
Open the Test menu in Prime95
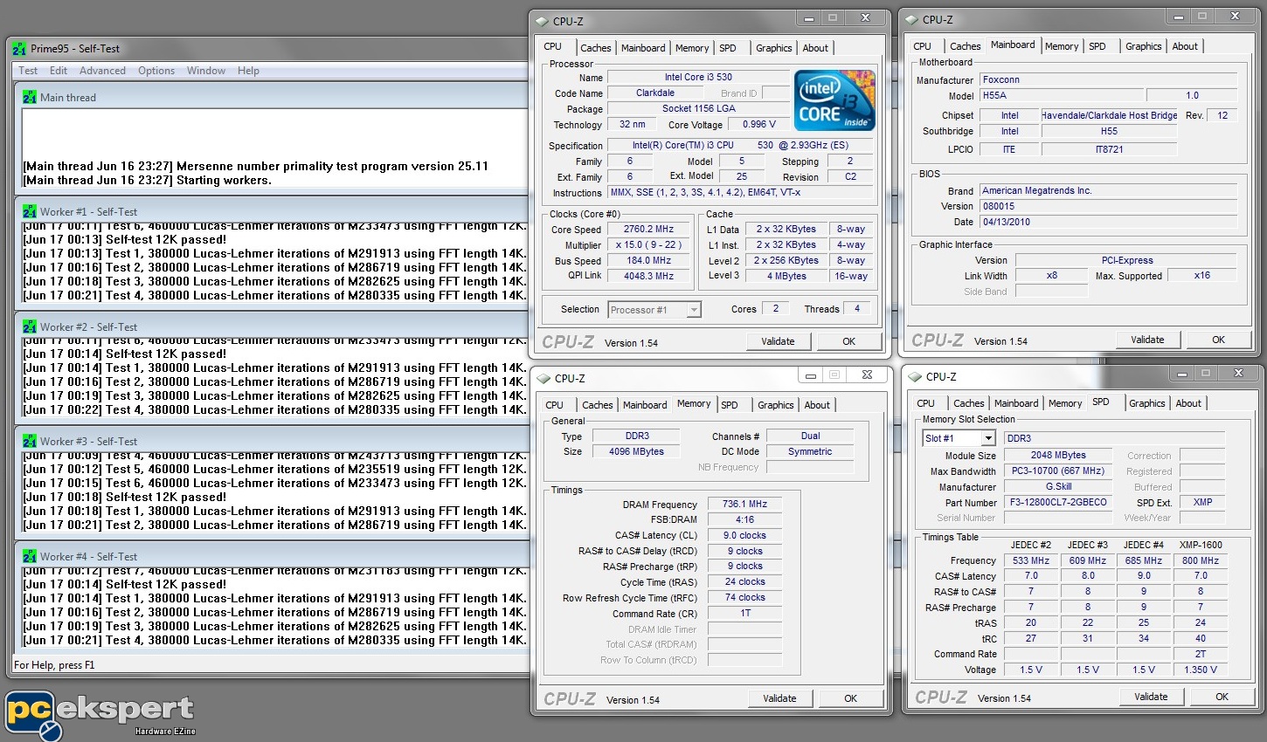[28, 71]
